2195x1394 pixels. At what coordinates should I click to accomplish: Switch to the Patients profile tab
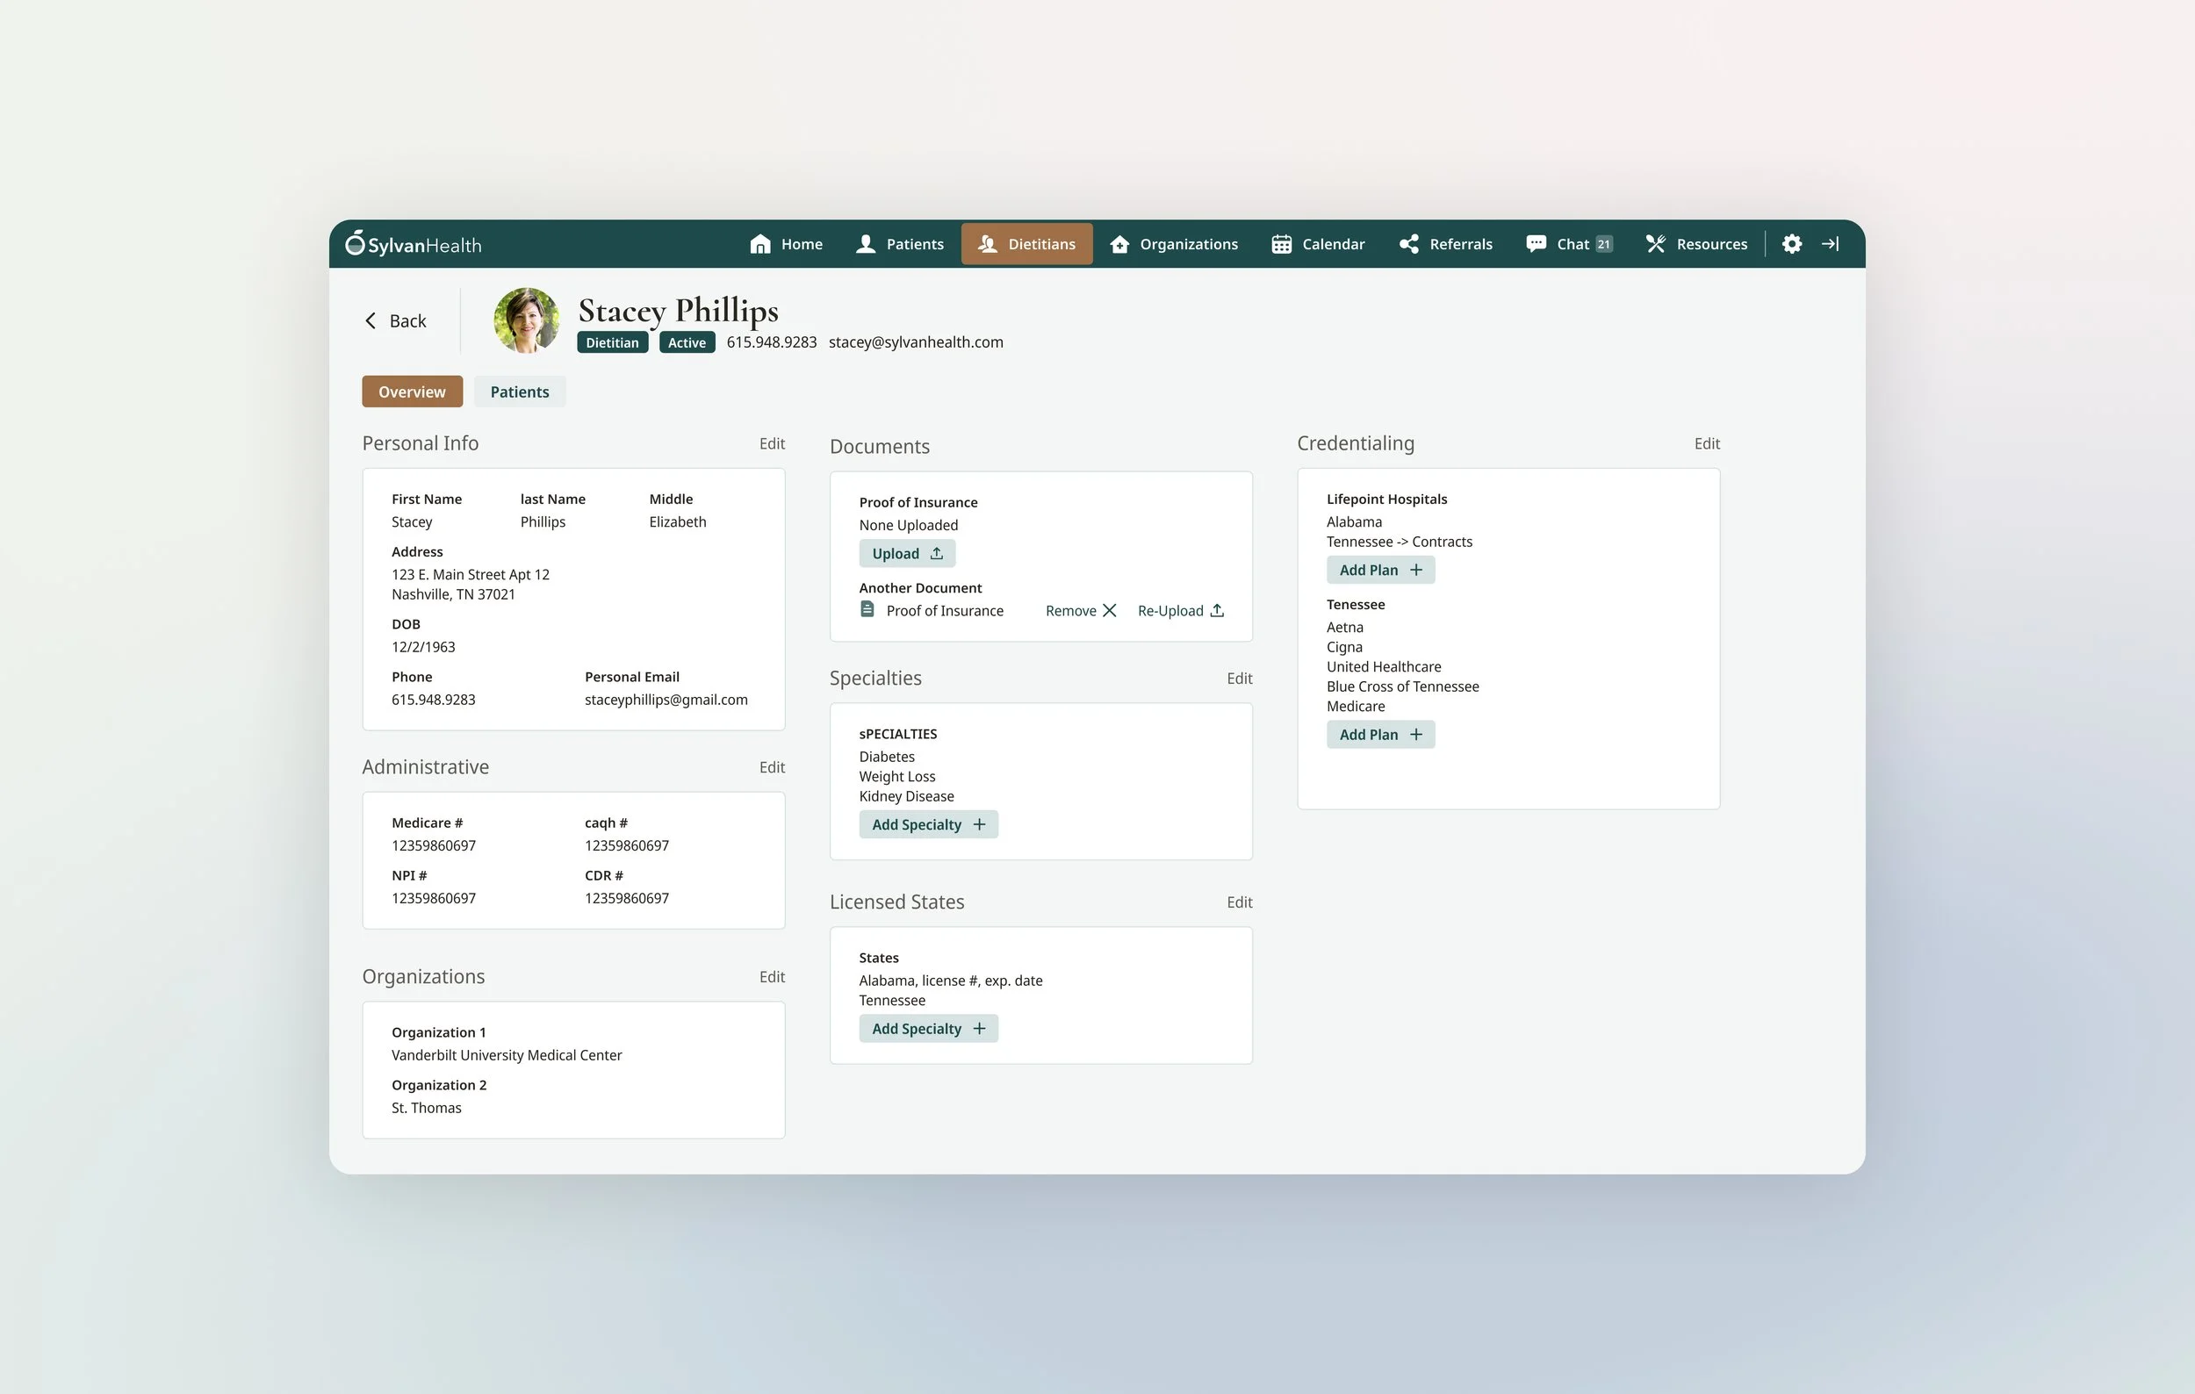point(520,392)
